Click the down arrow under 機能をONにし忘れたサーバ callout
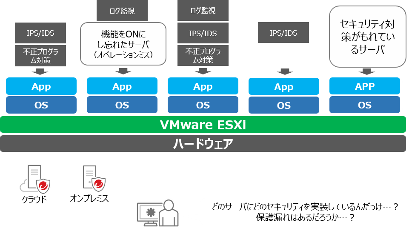This screenshot has height=228, width=412. [x=123, y=71]
